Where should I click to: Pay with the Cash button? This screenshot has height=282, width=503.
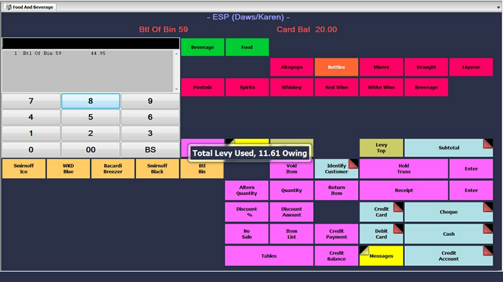coord(448,234)
